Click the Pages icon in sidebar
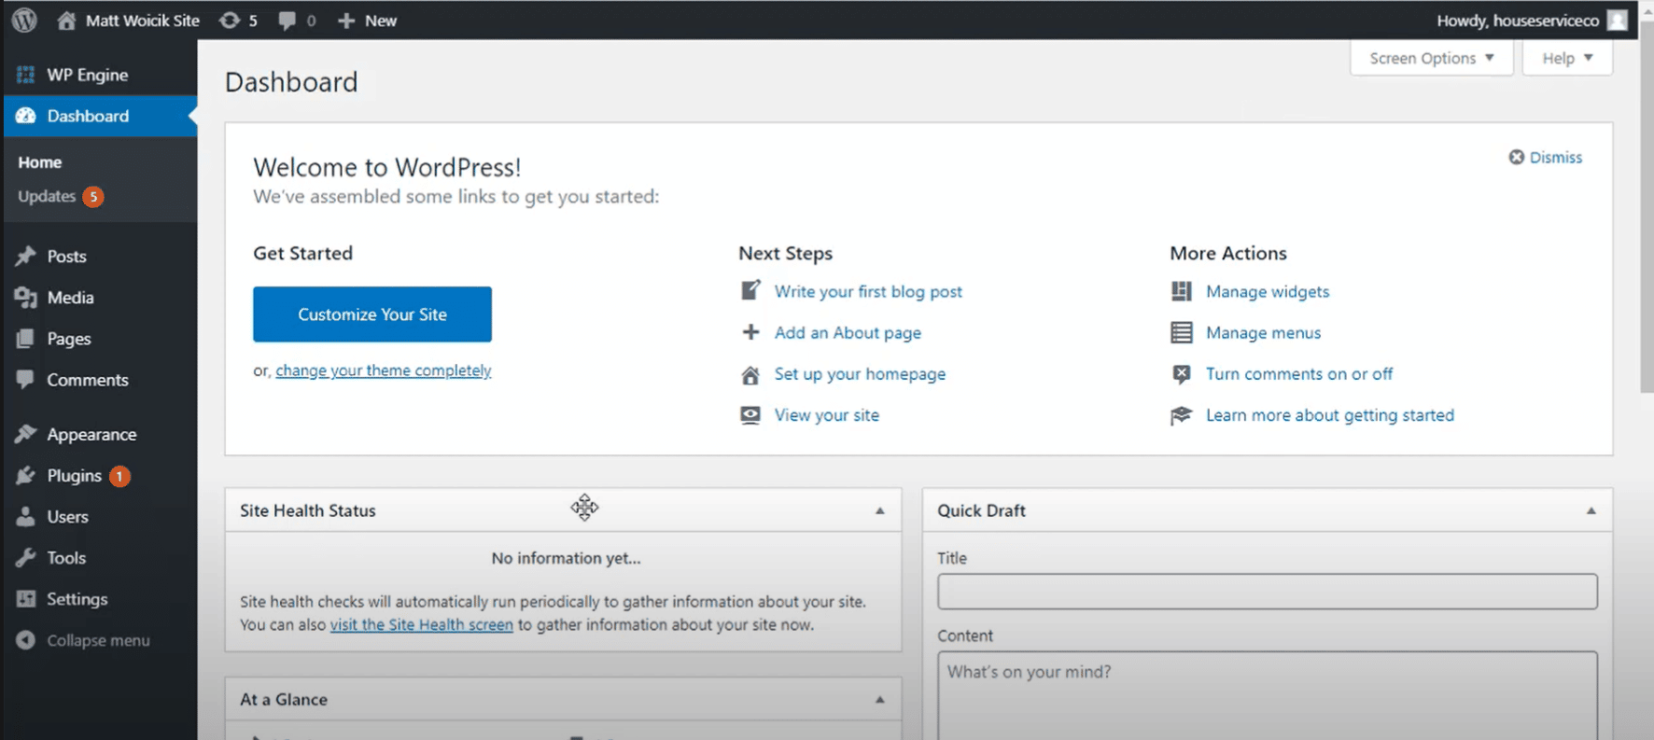 click(25, 338)
